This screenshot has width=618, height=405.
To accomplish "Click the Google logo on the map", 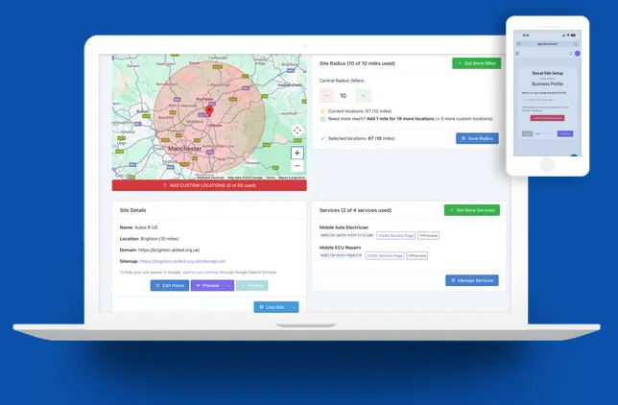I will [124, 176].
